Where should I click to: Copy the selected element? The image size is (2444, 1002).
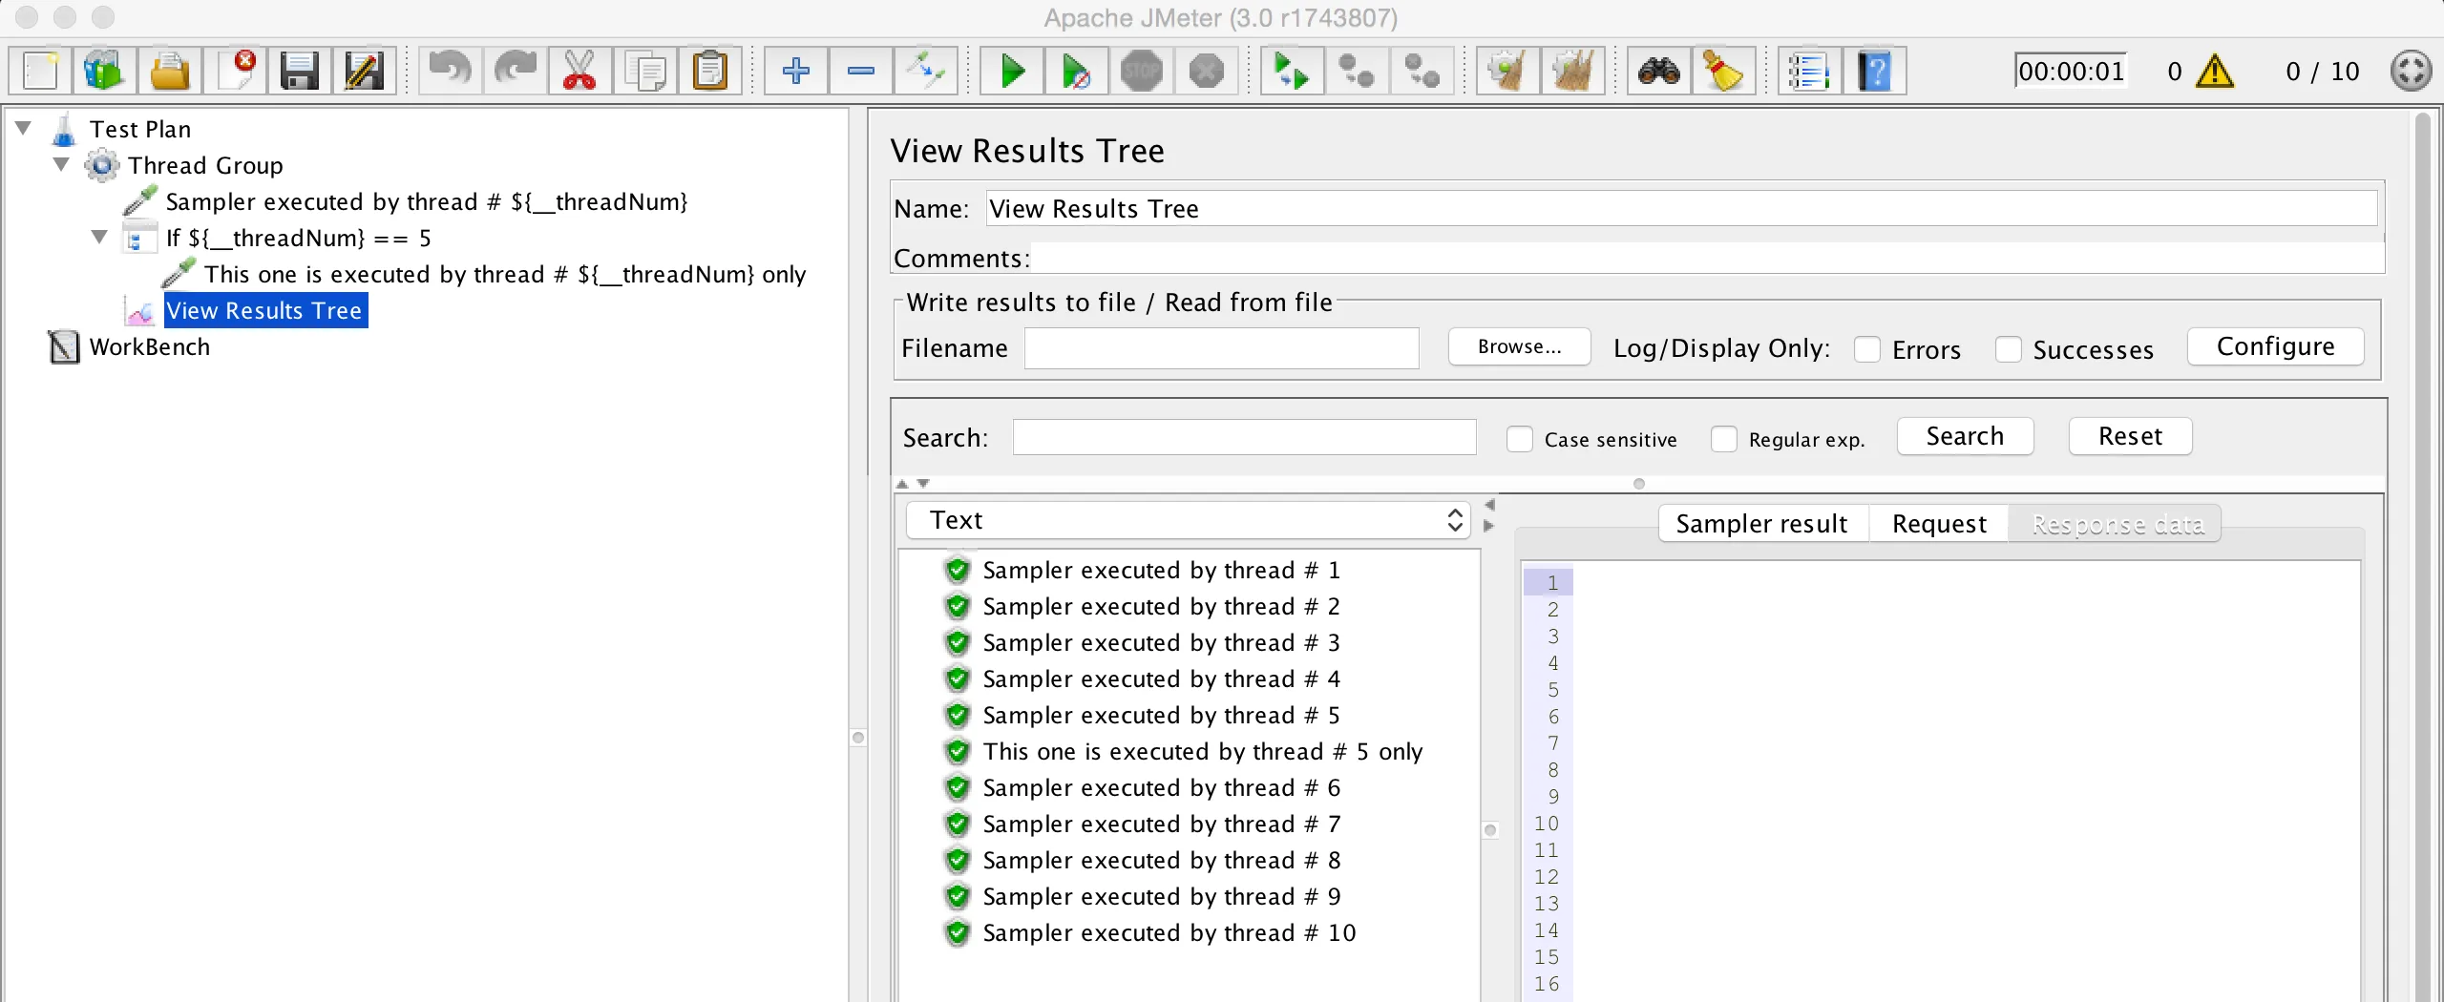pos(644,71)
